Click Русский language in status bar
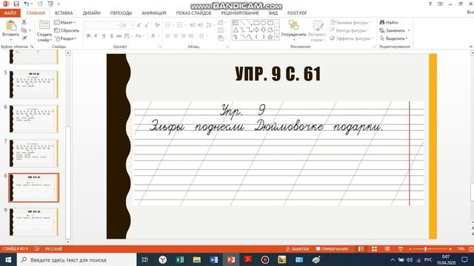The width and height of the screenshot is (474, 266). pyautogui.click(x=53, y=249)
